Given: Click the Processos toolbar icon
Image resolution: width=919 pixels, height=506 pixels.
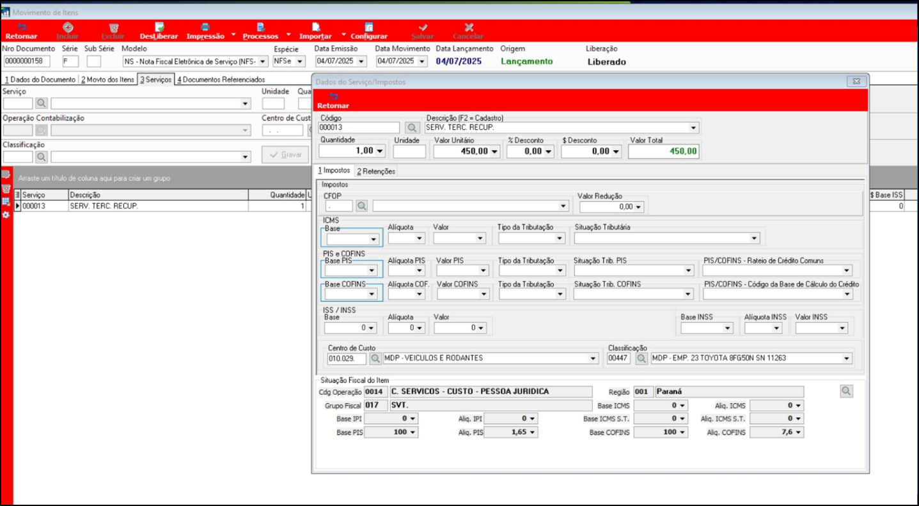Looking at the screenshot, I should click(x=260, y=31).
